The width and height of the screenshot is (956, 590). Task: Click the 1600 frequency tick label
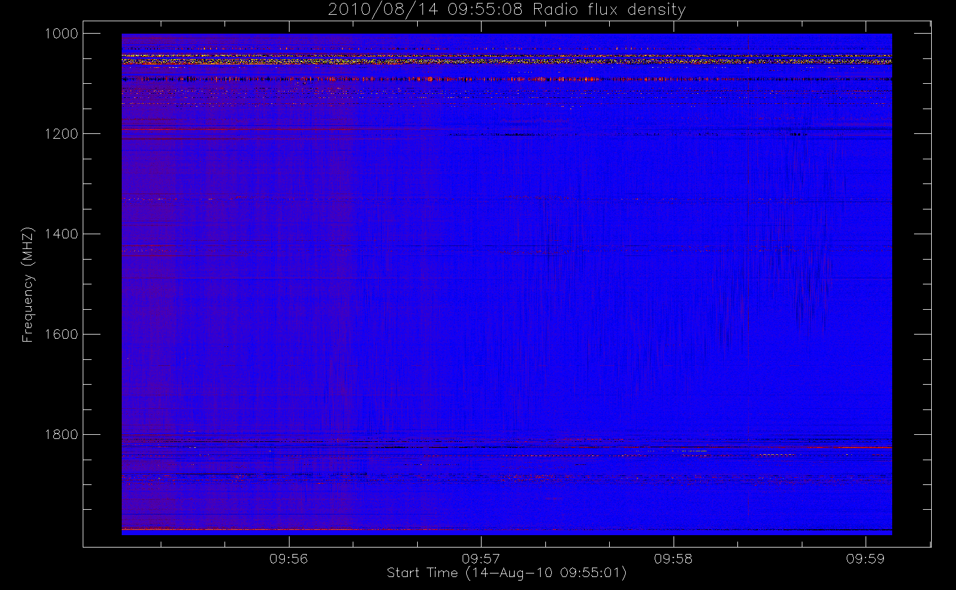pyautogui.click(x=61, y=335)
